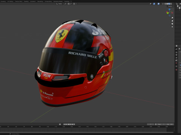The height and width of the screenshot is (135, 181).
Task: Switch to the Sculpting workspace tab
Action: pos(3,1)
